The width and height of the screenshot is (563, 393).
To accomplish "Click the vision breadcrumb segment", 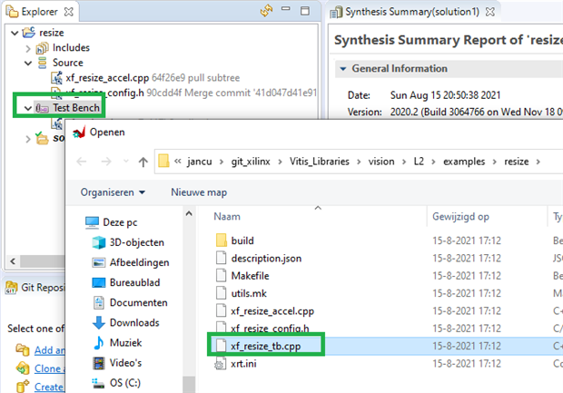I will point(381,162).
